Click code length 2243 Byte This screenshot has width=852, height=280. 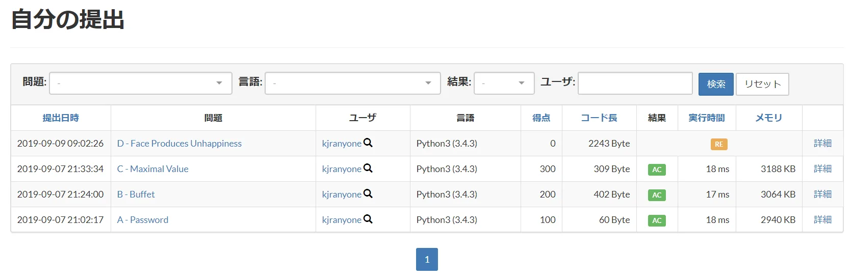609,144
